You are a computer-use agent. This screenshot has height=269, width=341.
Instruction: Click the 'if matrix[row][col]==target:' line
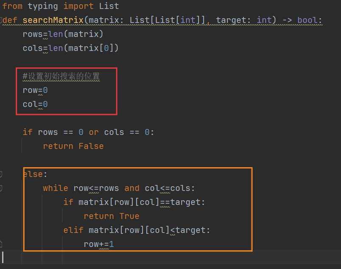[134, 202]
